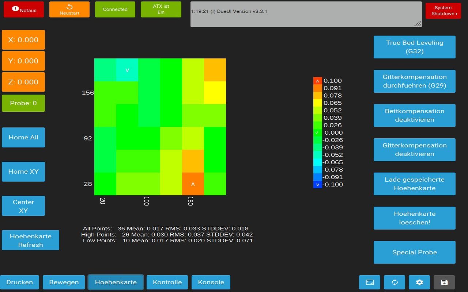Click Bettkompensation deaktivieren
The width and height of the screenshot is (468, 292).
pyautogui.click(x=415, y=115)
